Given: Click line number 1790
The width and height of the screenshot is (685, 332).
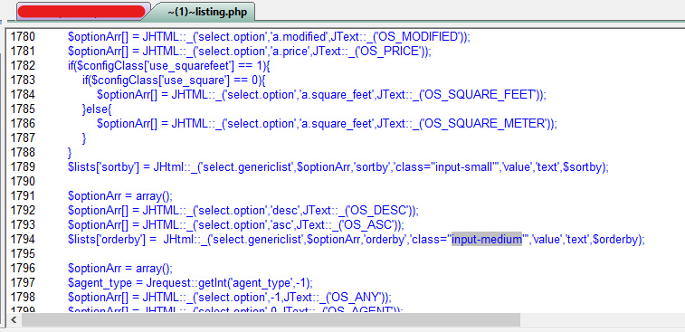Looking at the screenshot, I should [x=23, y=181].
